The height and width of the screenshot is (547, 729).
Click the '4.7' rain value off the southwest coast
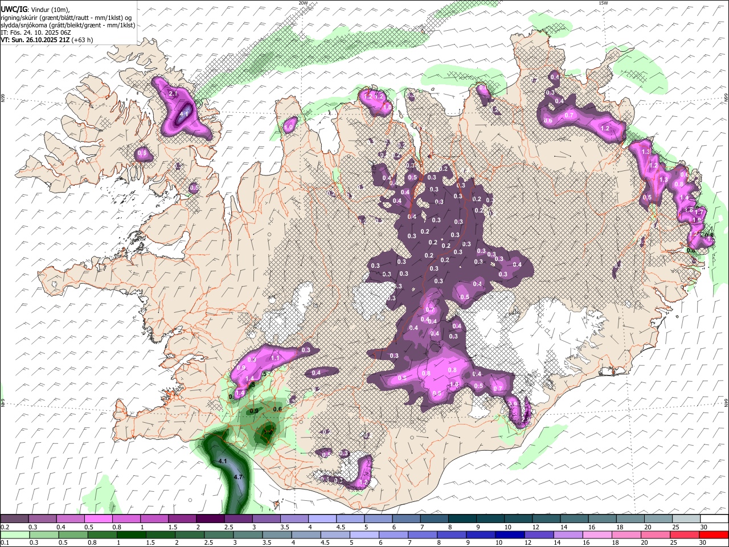(239, 476)
